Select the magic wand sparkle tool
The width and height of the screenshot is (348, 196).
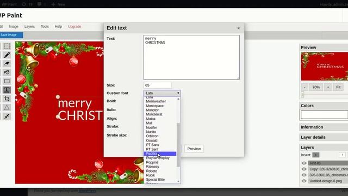(7, 116)
